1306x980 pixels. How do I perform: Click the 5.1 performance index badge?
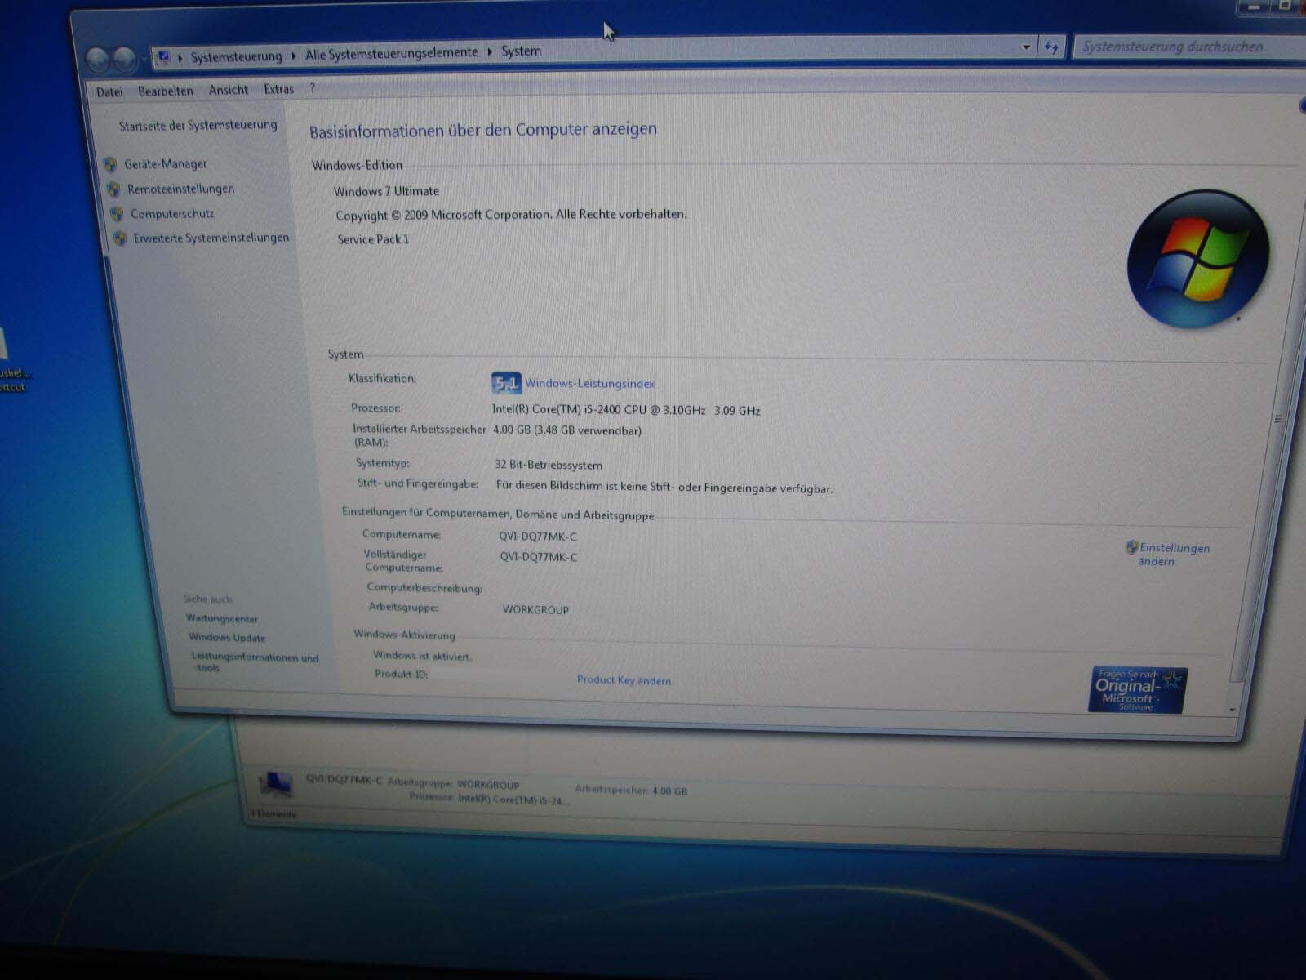coord(506,383)
